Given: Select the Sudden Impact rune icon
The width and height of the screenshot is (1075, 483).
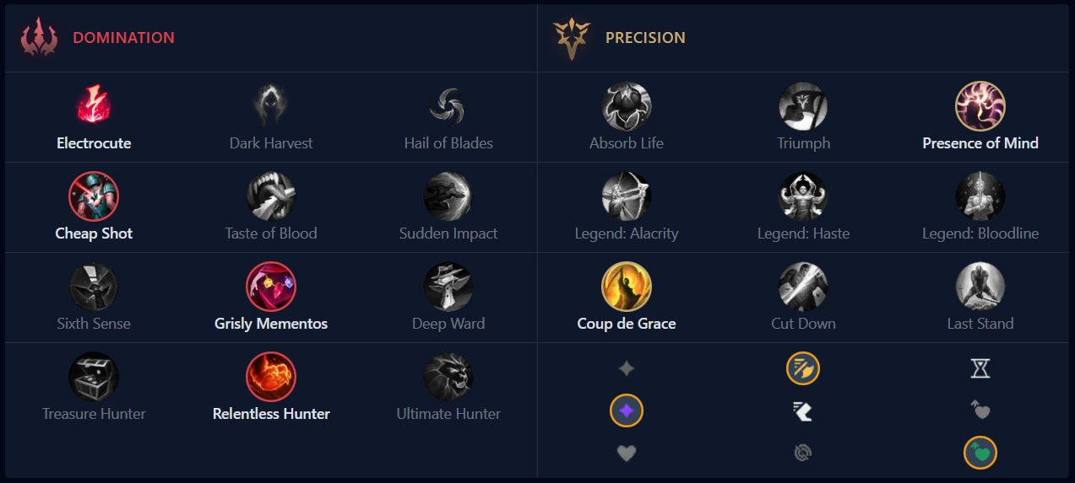Looking at the screenshot, I should pyautogui.click(x=448, y=196).
